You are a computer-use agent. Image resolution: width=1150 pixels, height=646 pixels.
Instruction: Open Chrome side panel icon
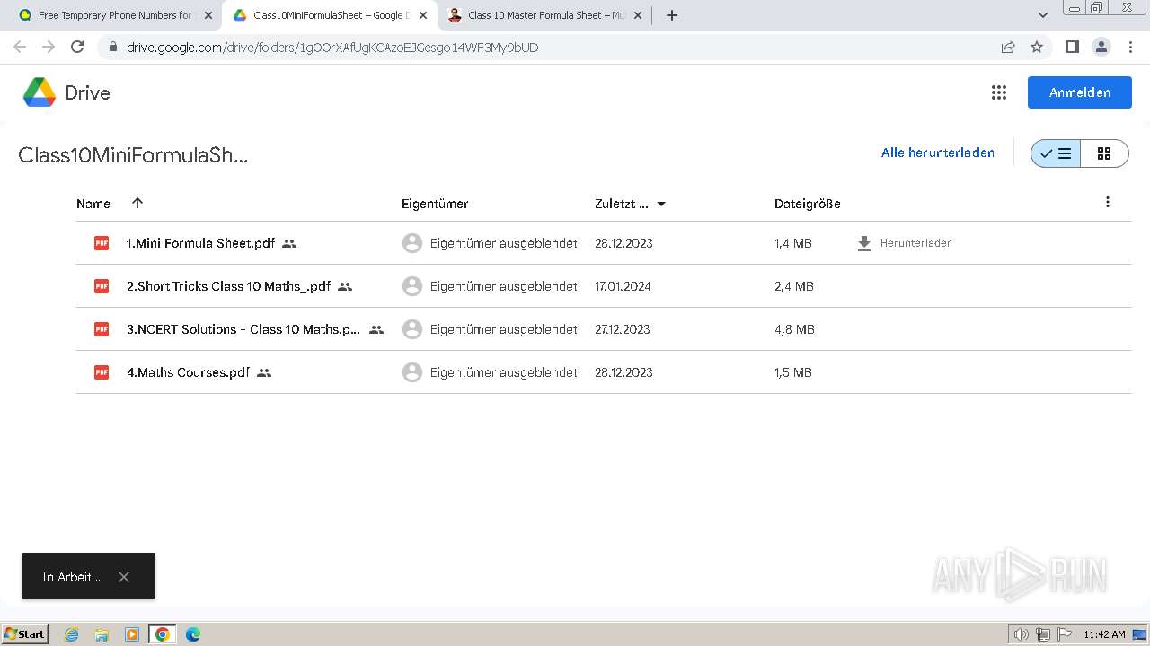click(x=1072, y=48)
